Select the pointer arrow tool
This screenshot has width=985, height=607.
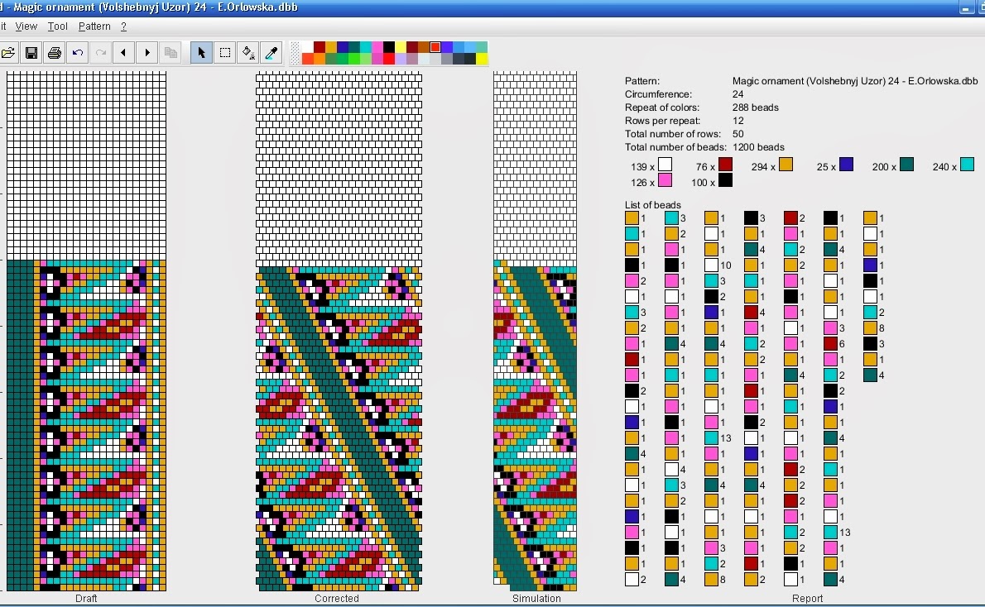(201, 53)
